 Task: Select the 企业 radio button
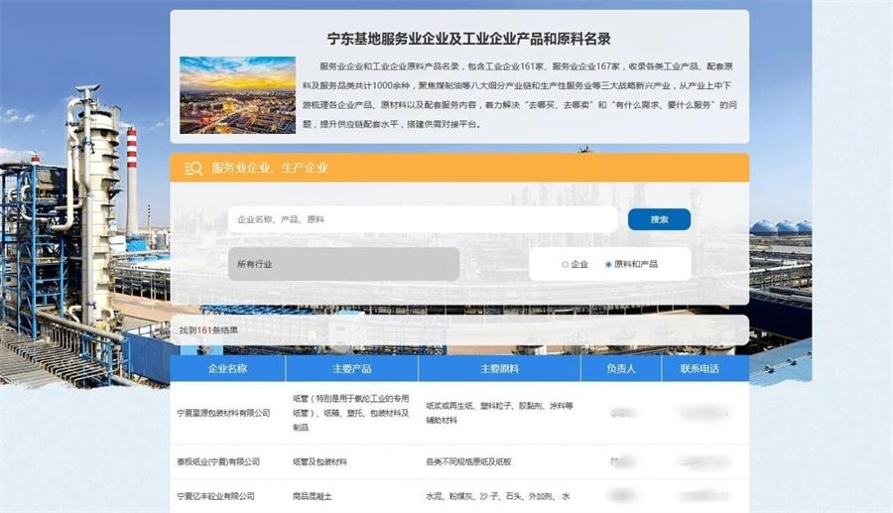pyautogui.click(x=565, y=264)
